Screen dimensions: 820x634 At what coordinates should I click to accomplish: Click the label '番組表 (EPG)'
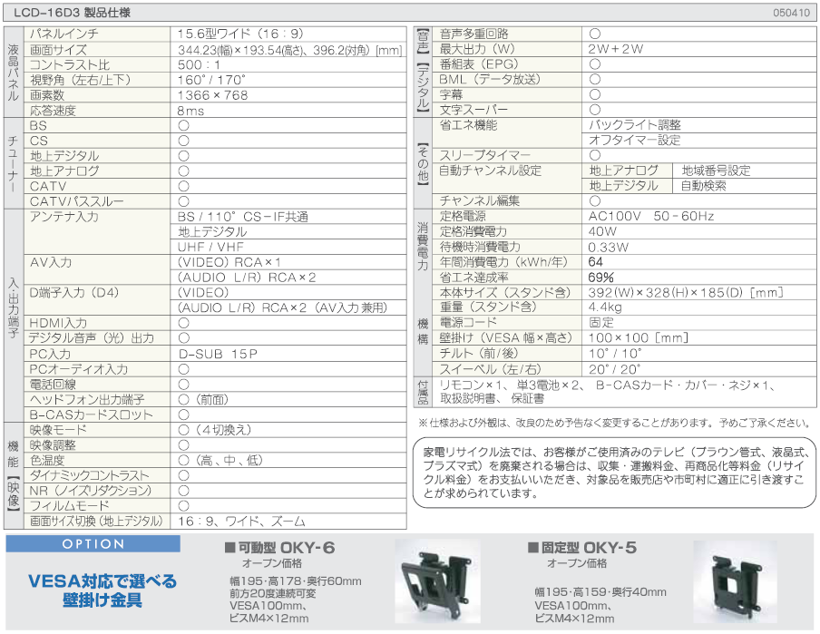click(x=479, y=64)
